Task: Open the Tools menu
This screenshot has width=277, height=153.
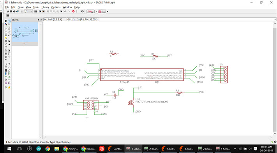Action: [x=36, y=7]
